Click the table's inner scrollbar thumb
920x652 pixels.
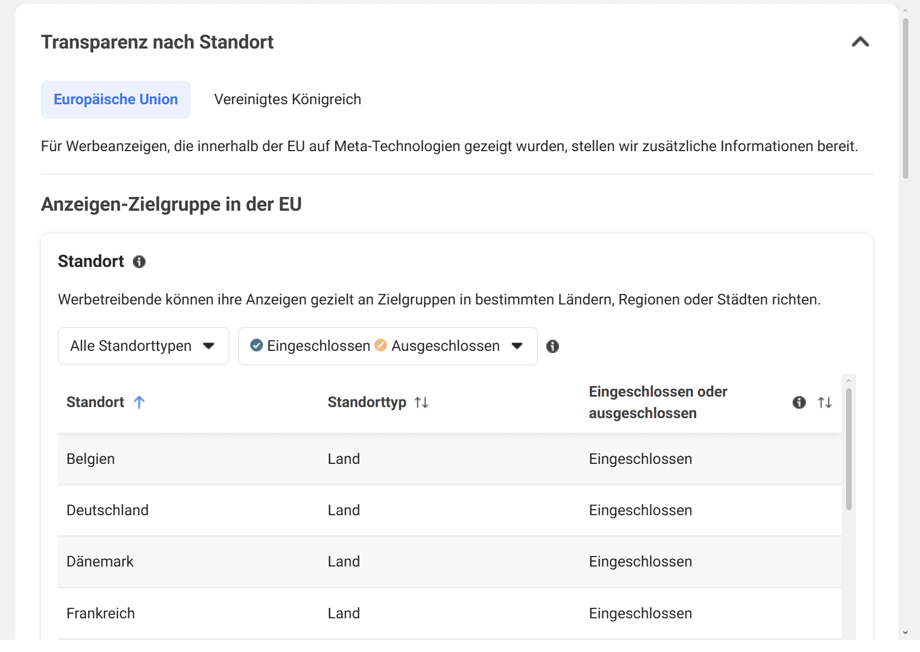tap(849, 449)
